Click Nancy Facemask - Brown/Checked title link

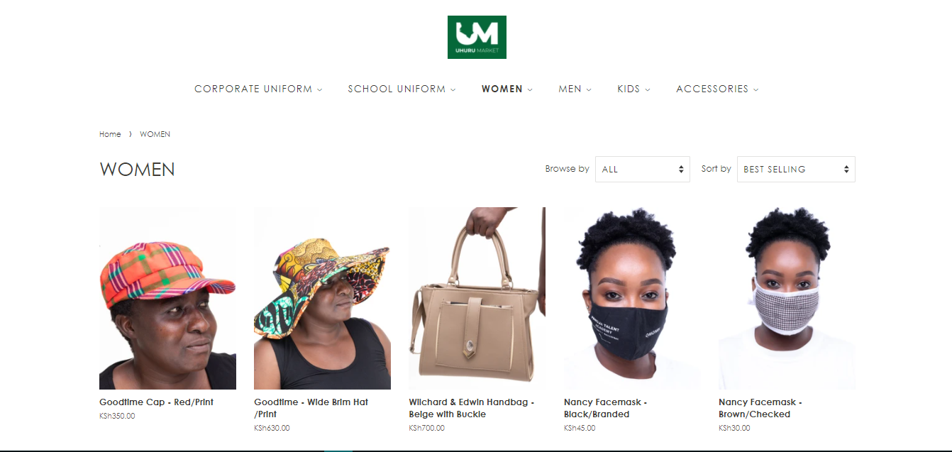tap(760, 408)
